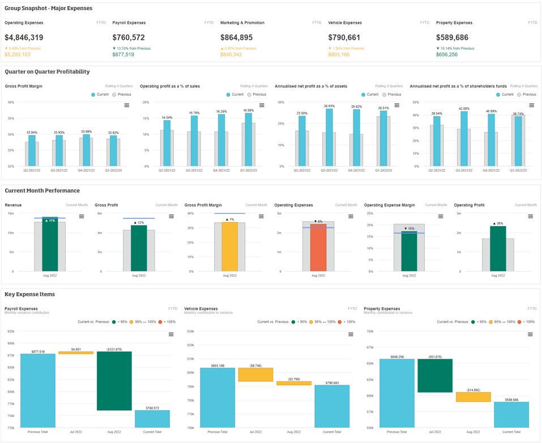Image resolution: width=542 pixels, height=443 pixels.
Task: Click the Aug 2022 bar in Payroll Expenses waterfall
Action: point(114,381)
